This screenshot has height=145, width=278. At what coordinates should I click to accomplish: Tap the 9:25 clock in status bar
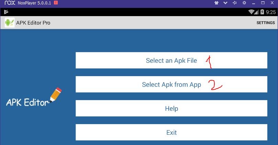tap(270, 12)
